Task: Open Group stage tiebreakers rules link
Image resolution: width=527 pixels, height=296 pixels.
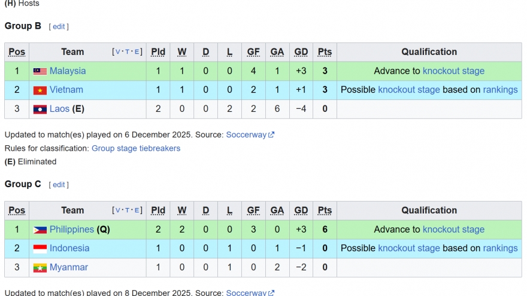Action: 135,148
